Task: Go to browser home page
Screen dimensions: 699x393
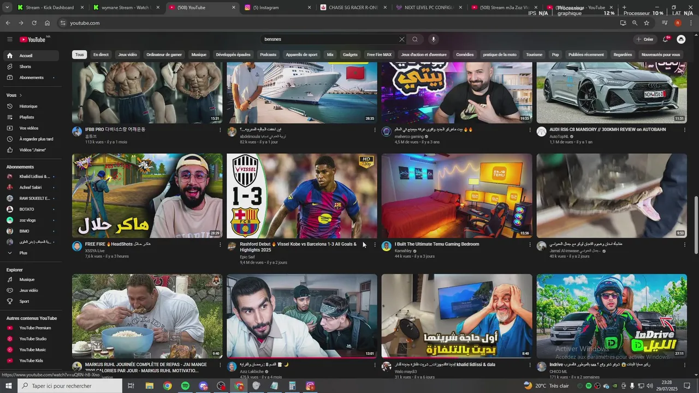Action: (48, 23)
